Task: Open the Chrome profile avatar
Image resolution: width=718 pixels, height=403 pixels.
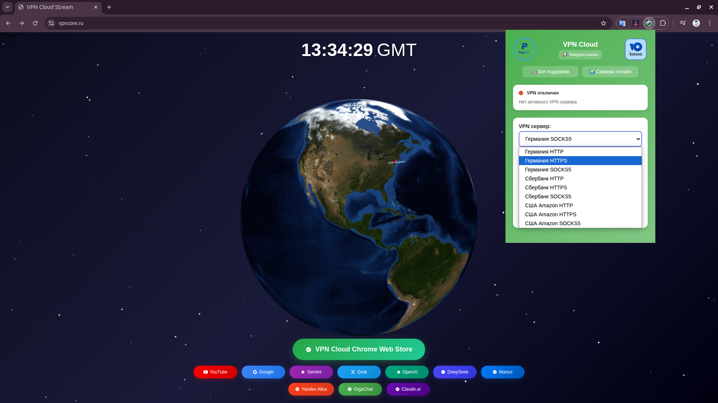Action: pyautogui.click(x=696, y=23)
